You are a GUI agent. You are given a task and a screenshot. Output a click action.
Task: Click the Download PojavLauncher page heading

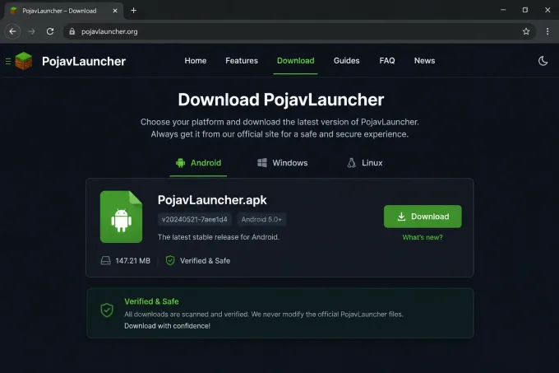(281, 100)
